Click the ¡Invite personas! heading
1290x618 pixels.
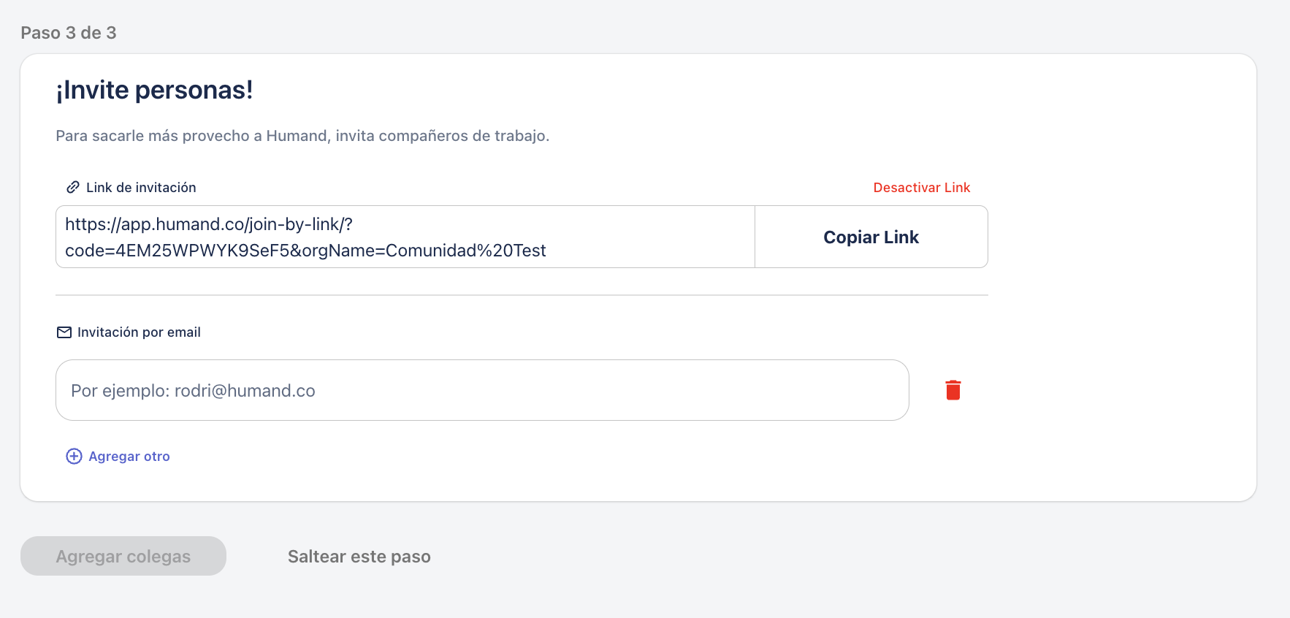coord(155,90)
